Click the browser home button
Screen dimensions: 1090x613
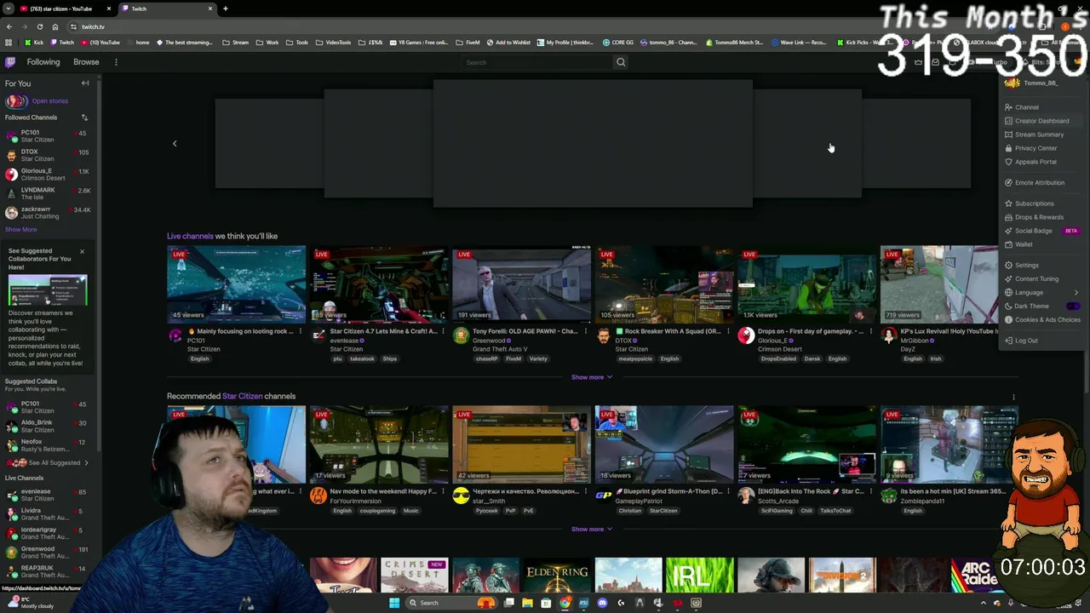(55, 27)
